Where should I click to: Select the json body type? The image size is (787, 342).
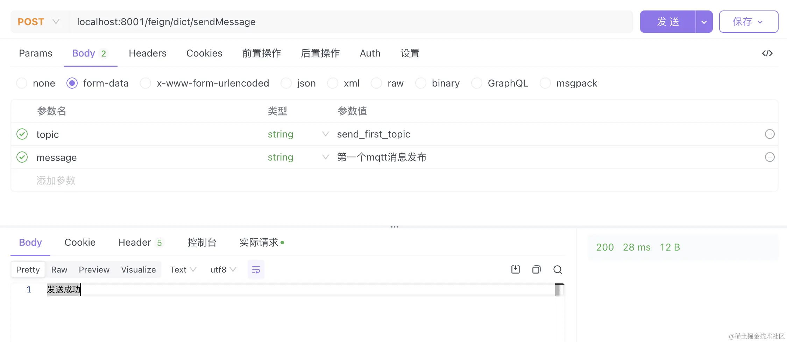286,83
